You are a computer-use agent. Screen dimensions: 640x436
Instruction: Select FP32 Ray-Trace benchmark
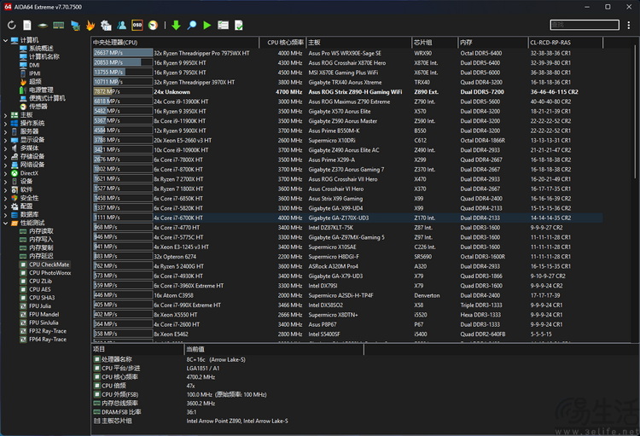click(x=47, y=331)
